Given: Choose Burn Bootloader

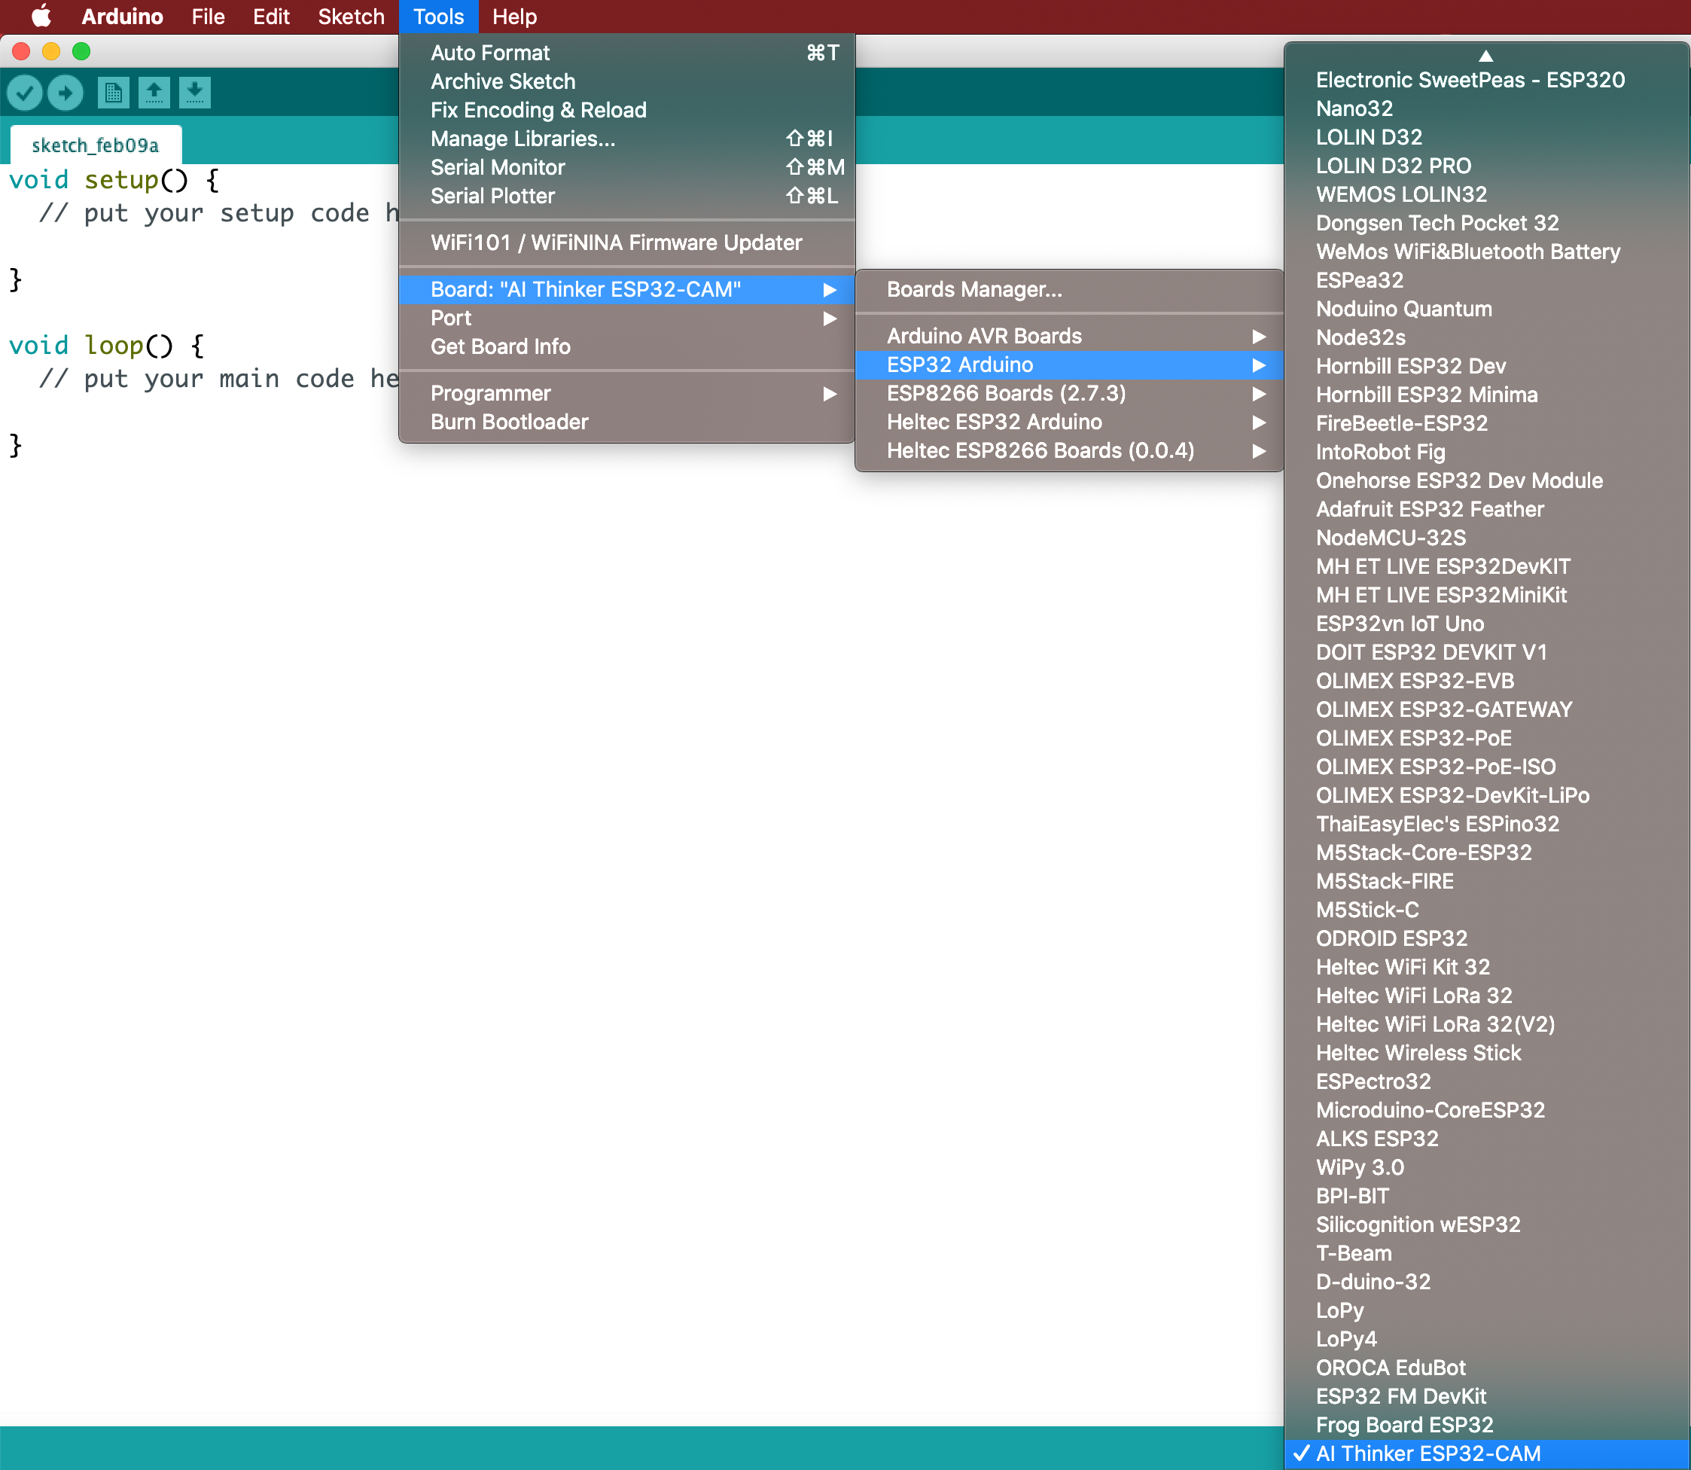Looking at the screenshot, I should click(x=626, y=422).
